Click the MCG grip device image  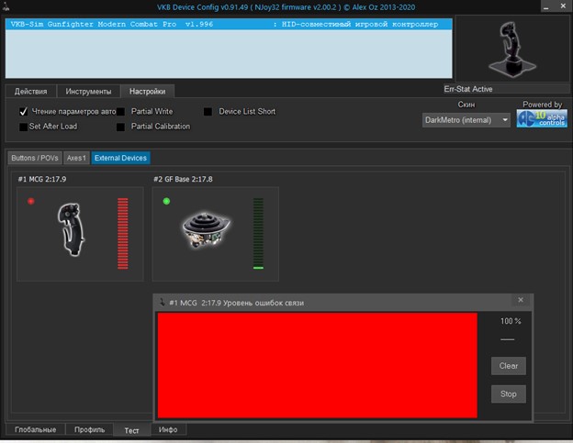[72, 230]
